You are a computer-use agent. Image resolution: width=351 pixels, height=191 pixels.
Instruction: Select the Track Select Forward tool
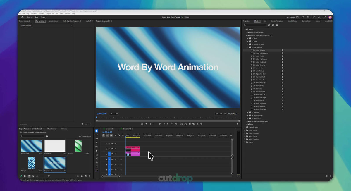(x=97, y=135)
